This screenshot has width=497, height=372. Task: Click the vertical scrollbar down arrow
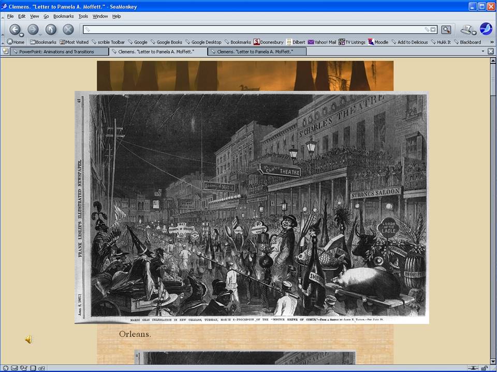493,361
